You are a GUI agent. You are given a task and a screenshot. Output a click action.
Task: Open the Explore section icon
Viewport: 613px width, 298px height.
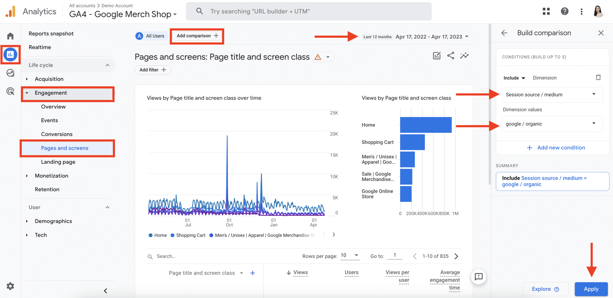tap(10, 73)
